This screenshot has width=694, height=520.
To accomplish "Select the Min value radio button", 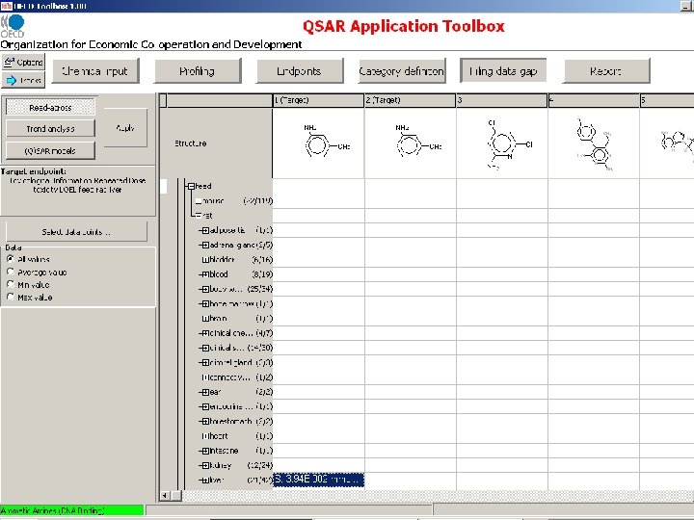I will (x=11, y=284).
